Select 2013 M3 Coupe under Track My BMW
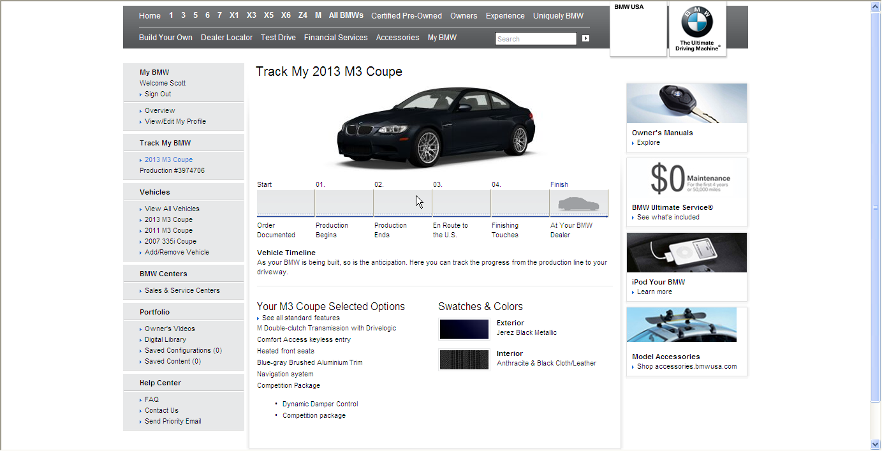Viewport: 882px width, 451px height. [168, 159]
